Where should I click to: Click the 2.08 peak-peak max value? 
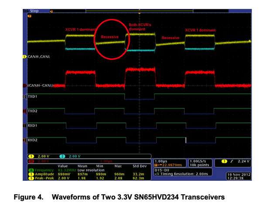(119, 178)
